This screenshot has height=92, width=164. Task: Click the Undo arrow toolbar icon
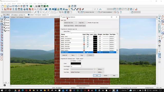point(16,6)
